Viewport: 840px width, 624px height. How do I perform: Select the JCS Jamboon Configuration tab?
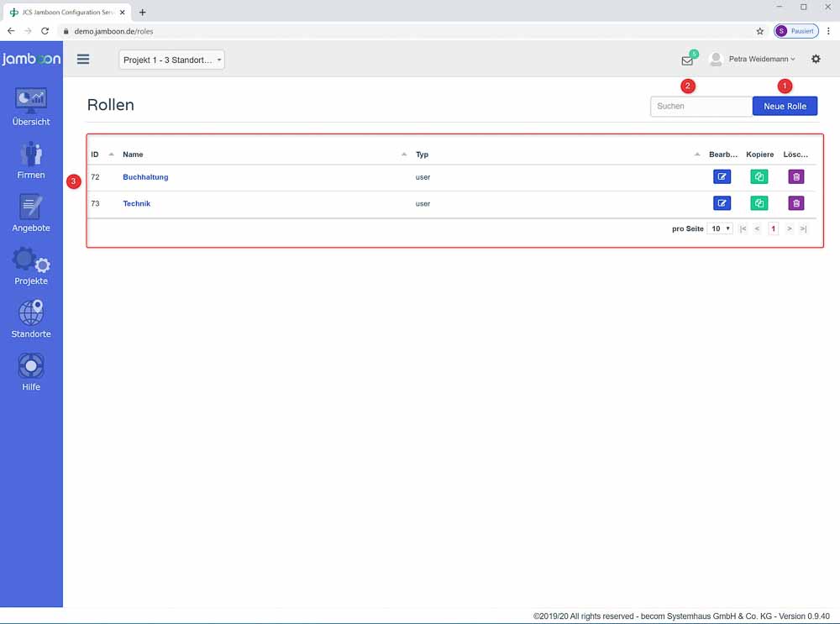coord(67,12)
